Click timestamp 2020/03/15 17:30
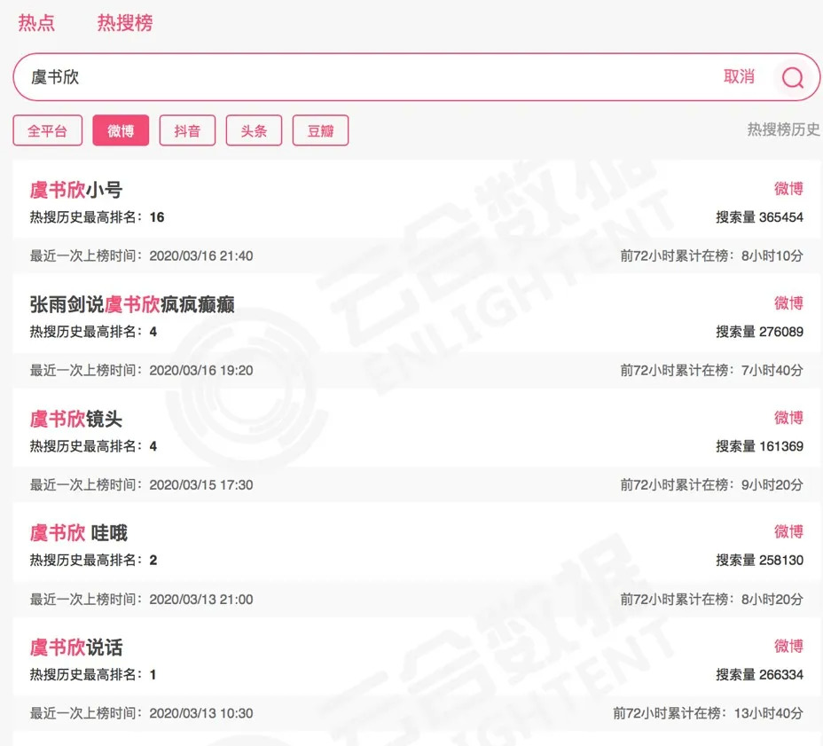 point(201,484)
